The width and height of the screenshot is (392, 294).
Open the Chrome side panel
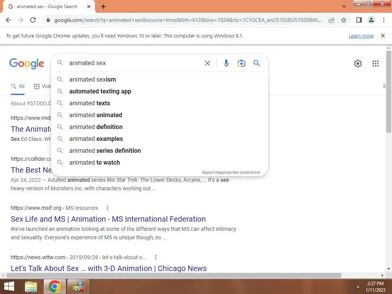359,20
